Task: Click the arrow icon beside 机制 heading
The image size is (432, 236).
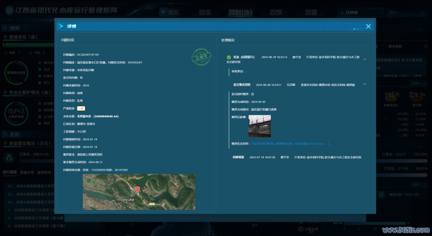Action: click(5, 134)
